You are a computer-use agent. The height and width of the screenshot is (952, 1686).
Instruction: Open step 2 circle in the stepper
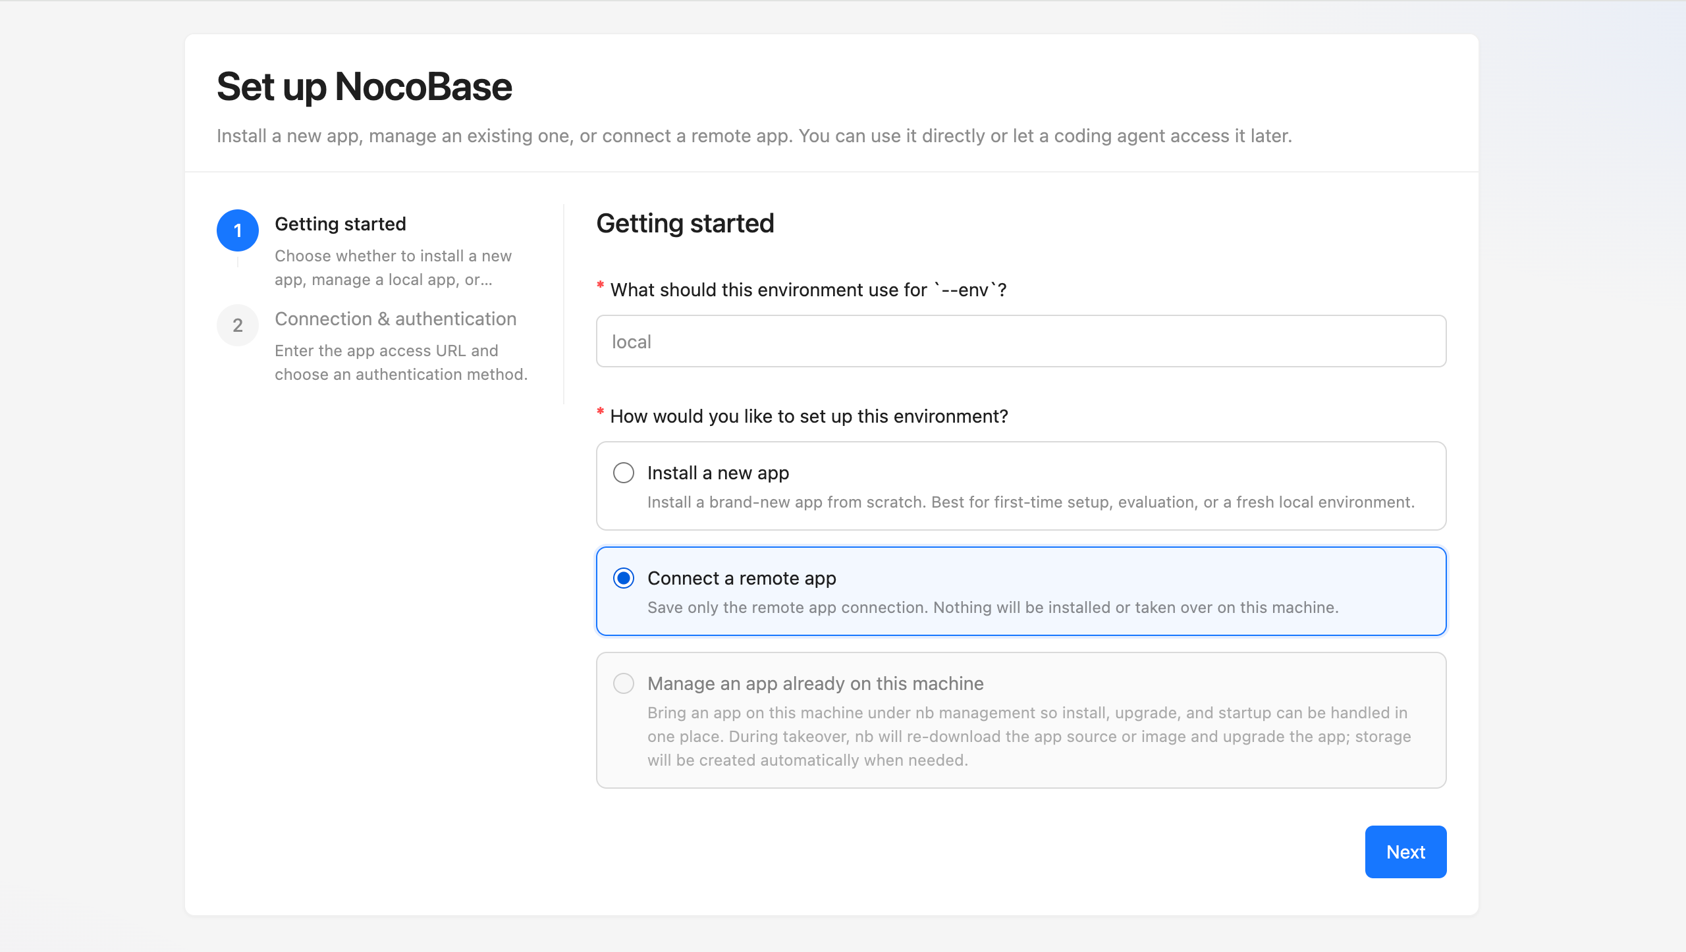click(238, 325)
